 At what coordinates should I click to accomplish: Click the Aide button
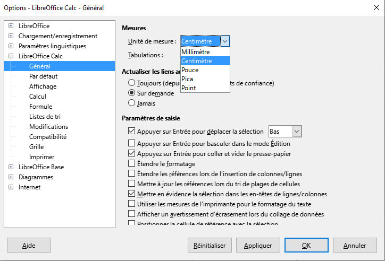29,246
